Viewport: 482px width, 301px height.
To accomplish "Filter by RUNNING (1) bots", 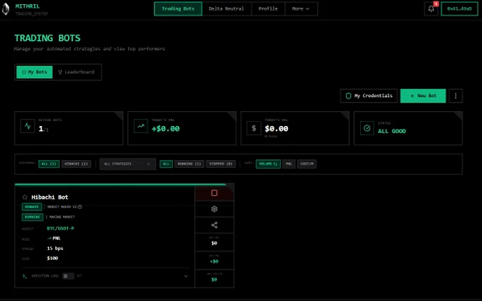I will (x=189, y=164).
